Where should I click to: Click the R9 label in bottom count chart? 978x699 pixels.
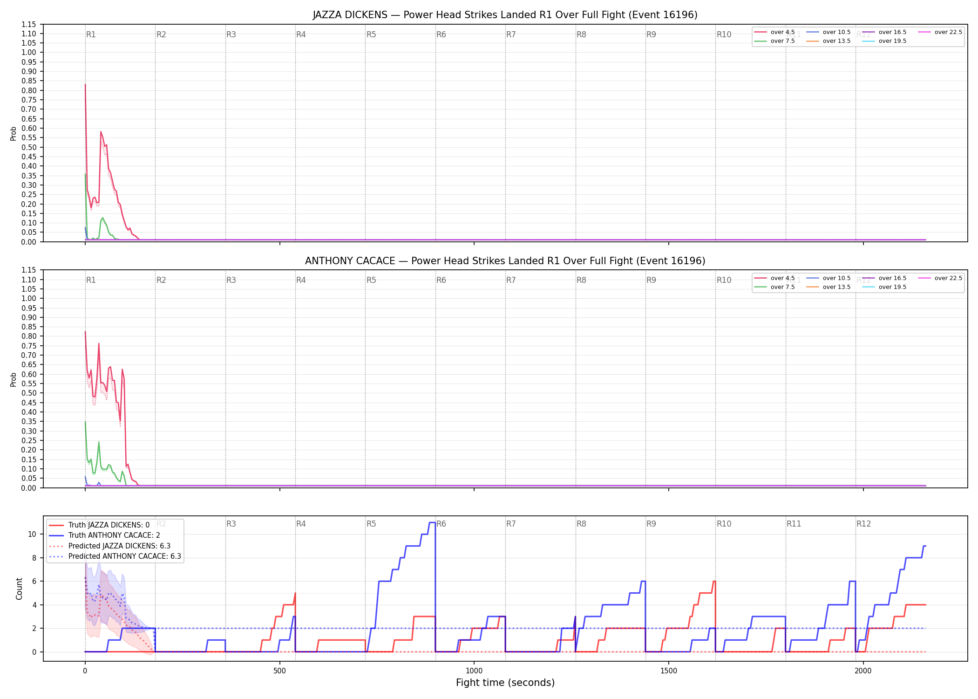tap(651, 524)
